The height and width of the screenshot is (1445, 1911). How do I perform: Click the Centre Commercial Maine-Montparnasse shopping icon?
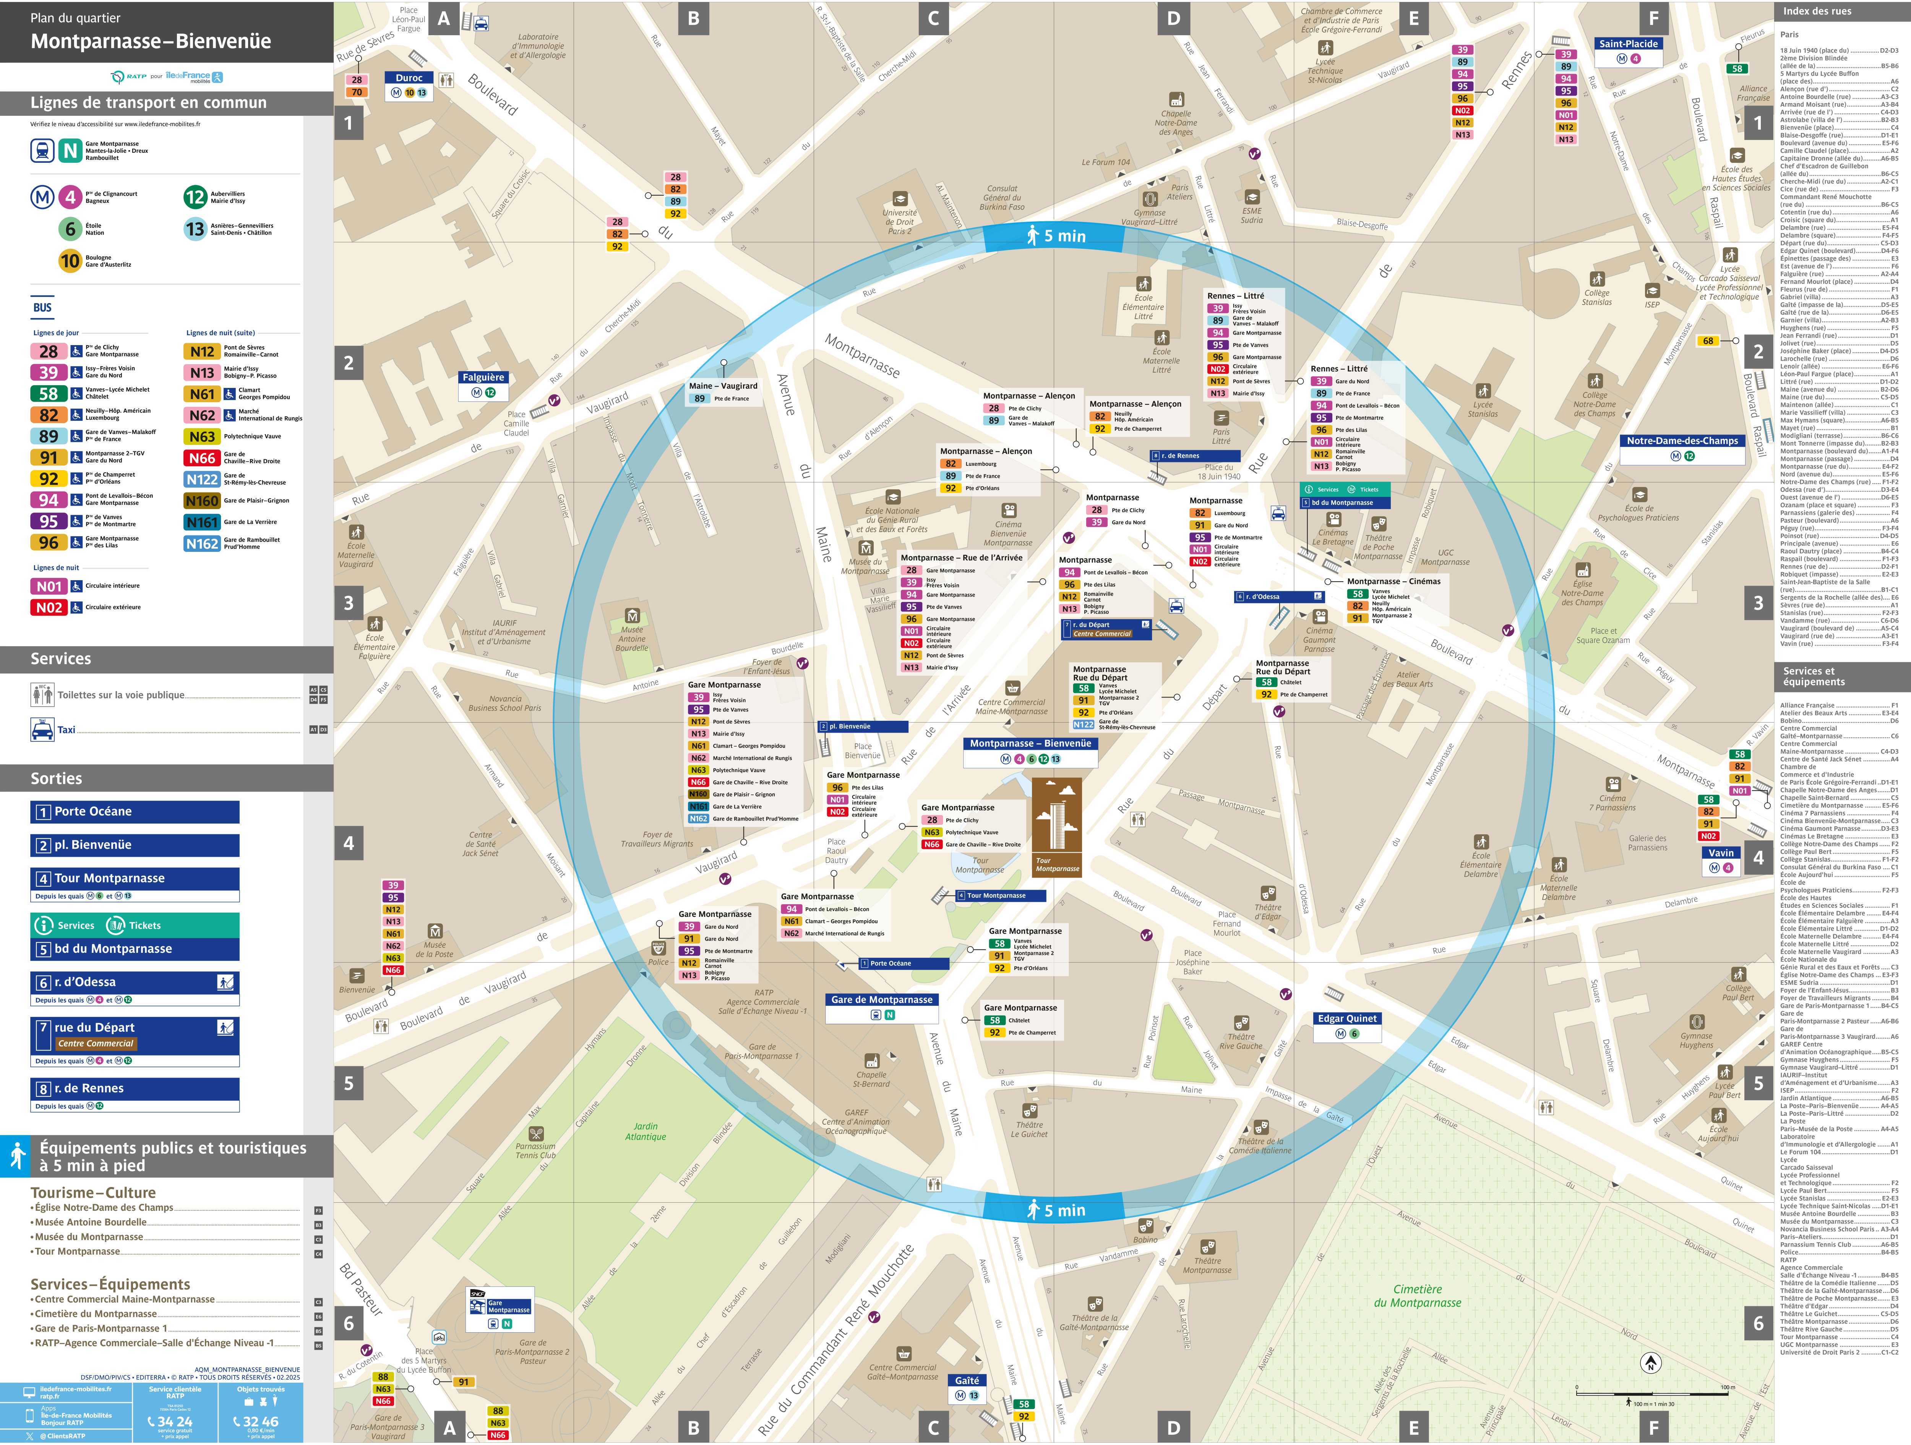tap(1012, 688)
